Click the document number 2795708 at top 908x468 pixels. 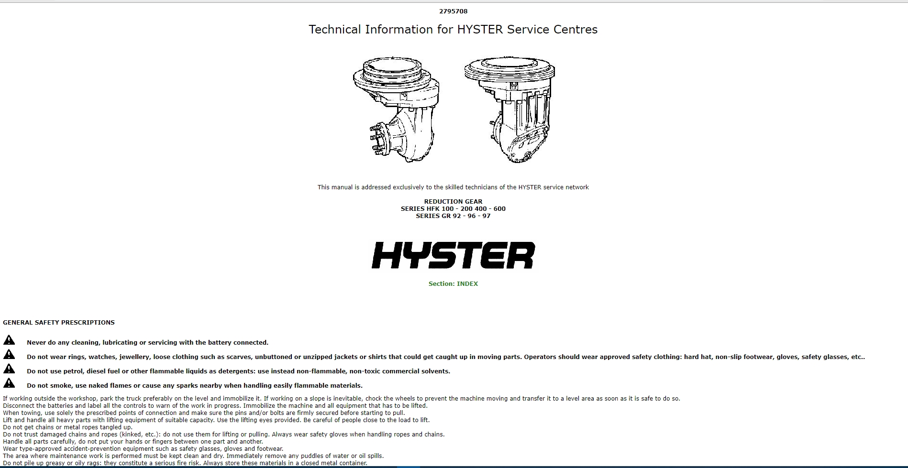click(x=453, y=10)
